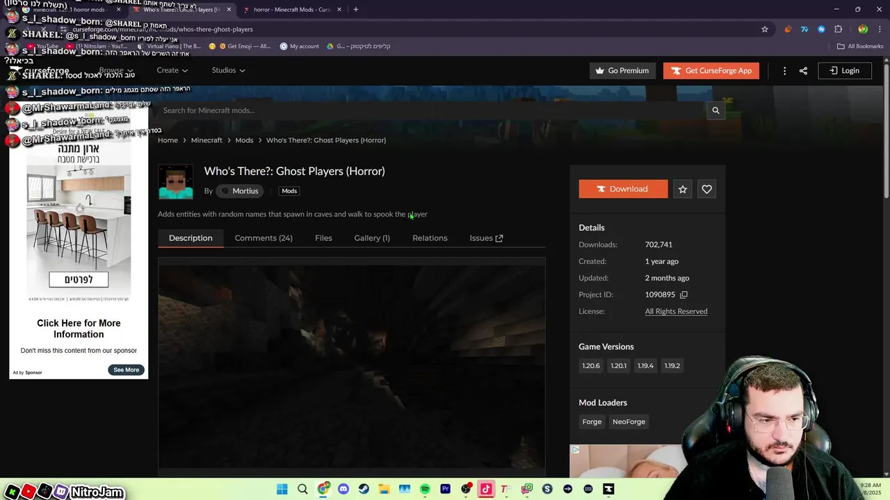Screen dimensions: 890x500
Task: Open Discord from the taskbar
Action: tap(343, 489)
